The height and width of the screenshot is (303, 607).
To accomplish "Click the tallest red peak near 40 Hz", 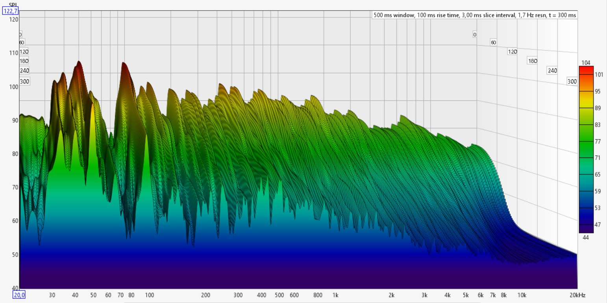I will (x=79, y=64).
